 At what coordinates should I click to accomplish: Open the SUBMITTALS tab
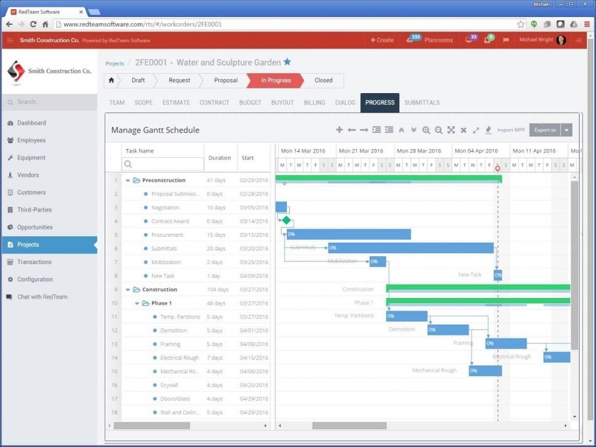[421, 102]
